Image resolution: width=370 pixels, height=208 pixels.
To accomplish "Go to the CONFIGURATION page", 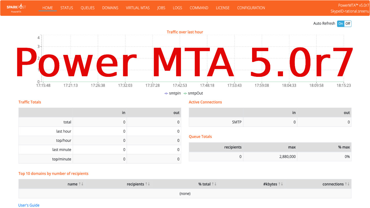I will 251,8.
